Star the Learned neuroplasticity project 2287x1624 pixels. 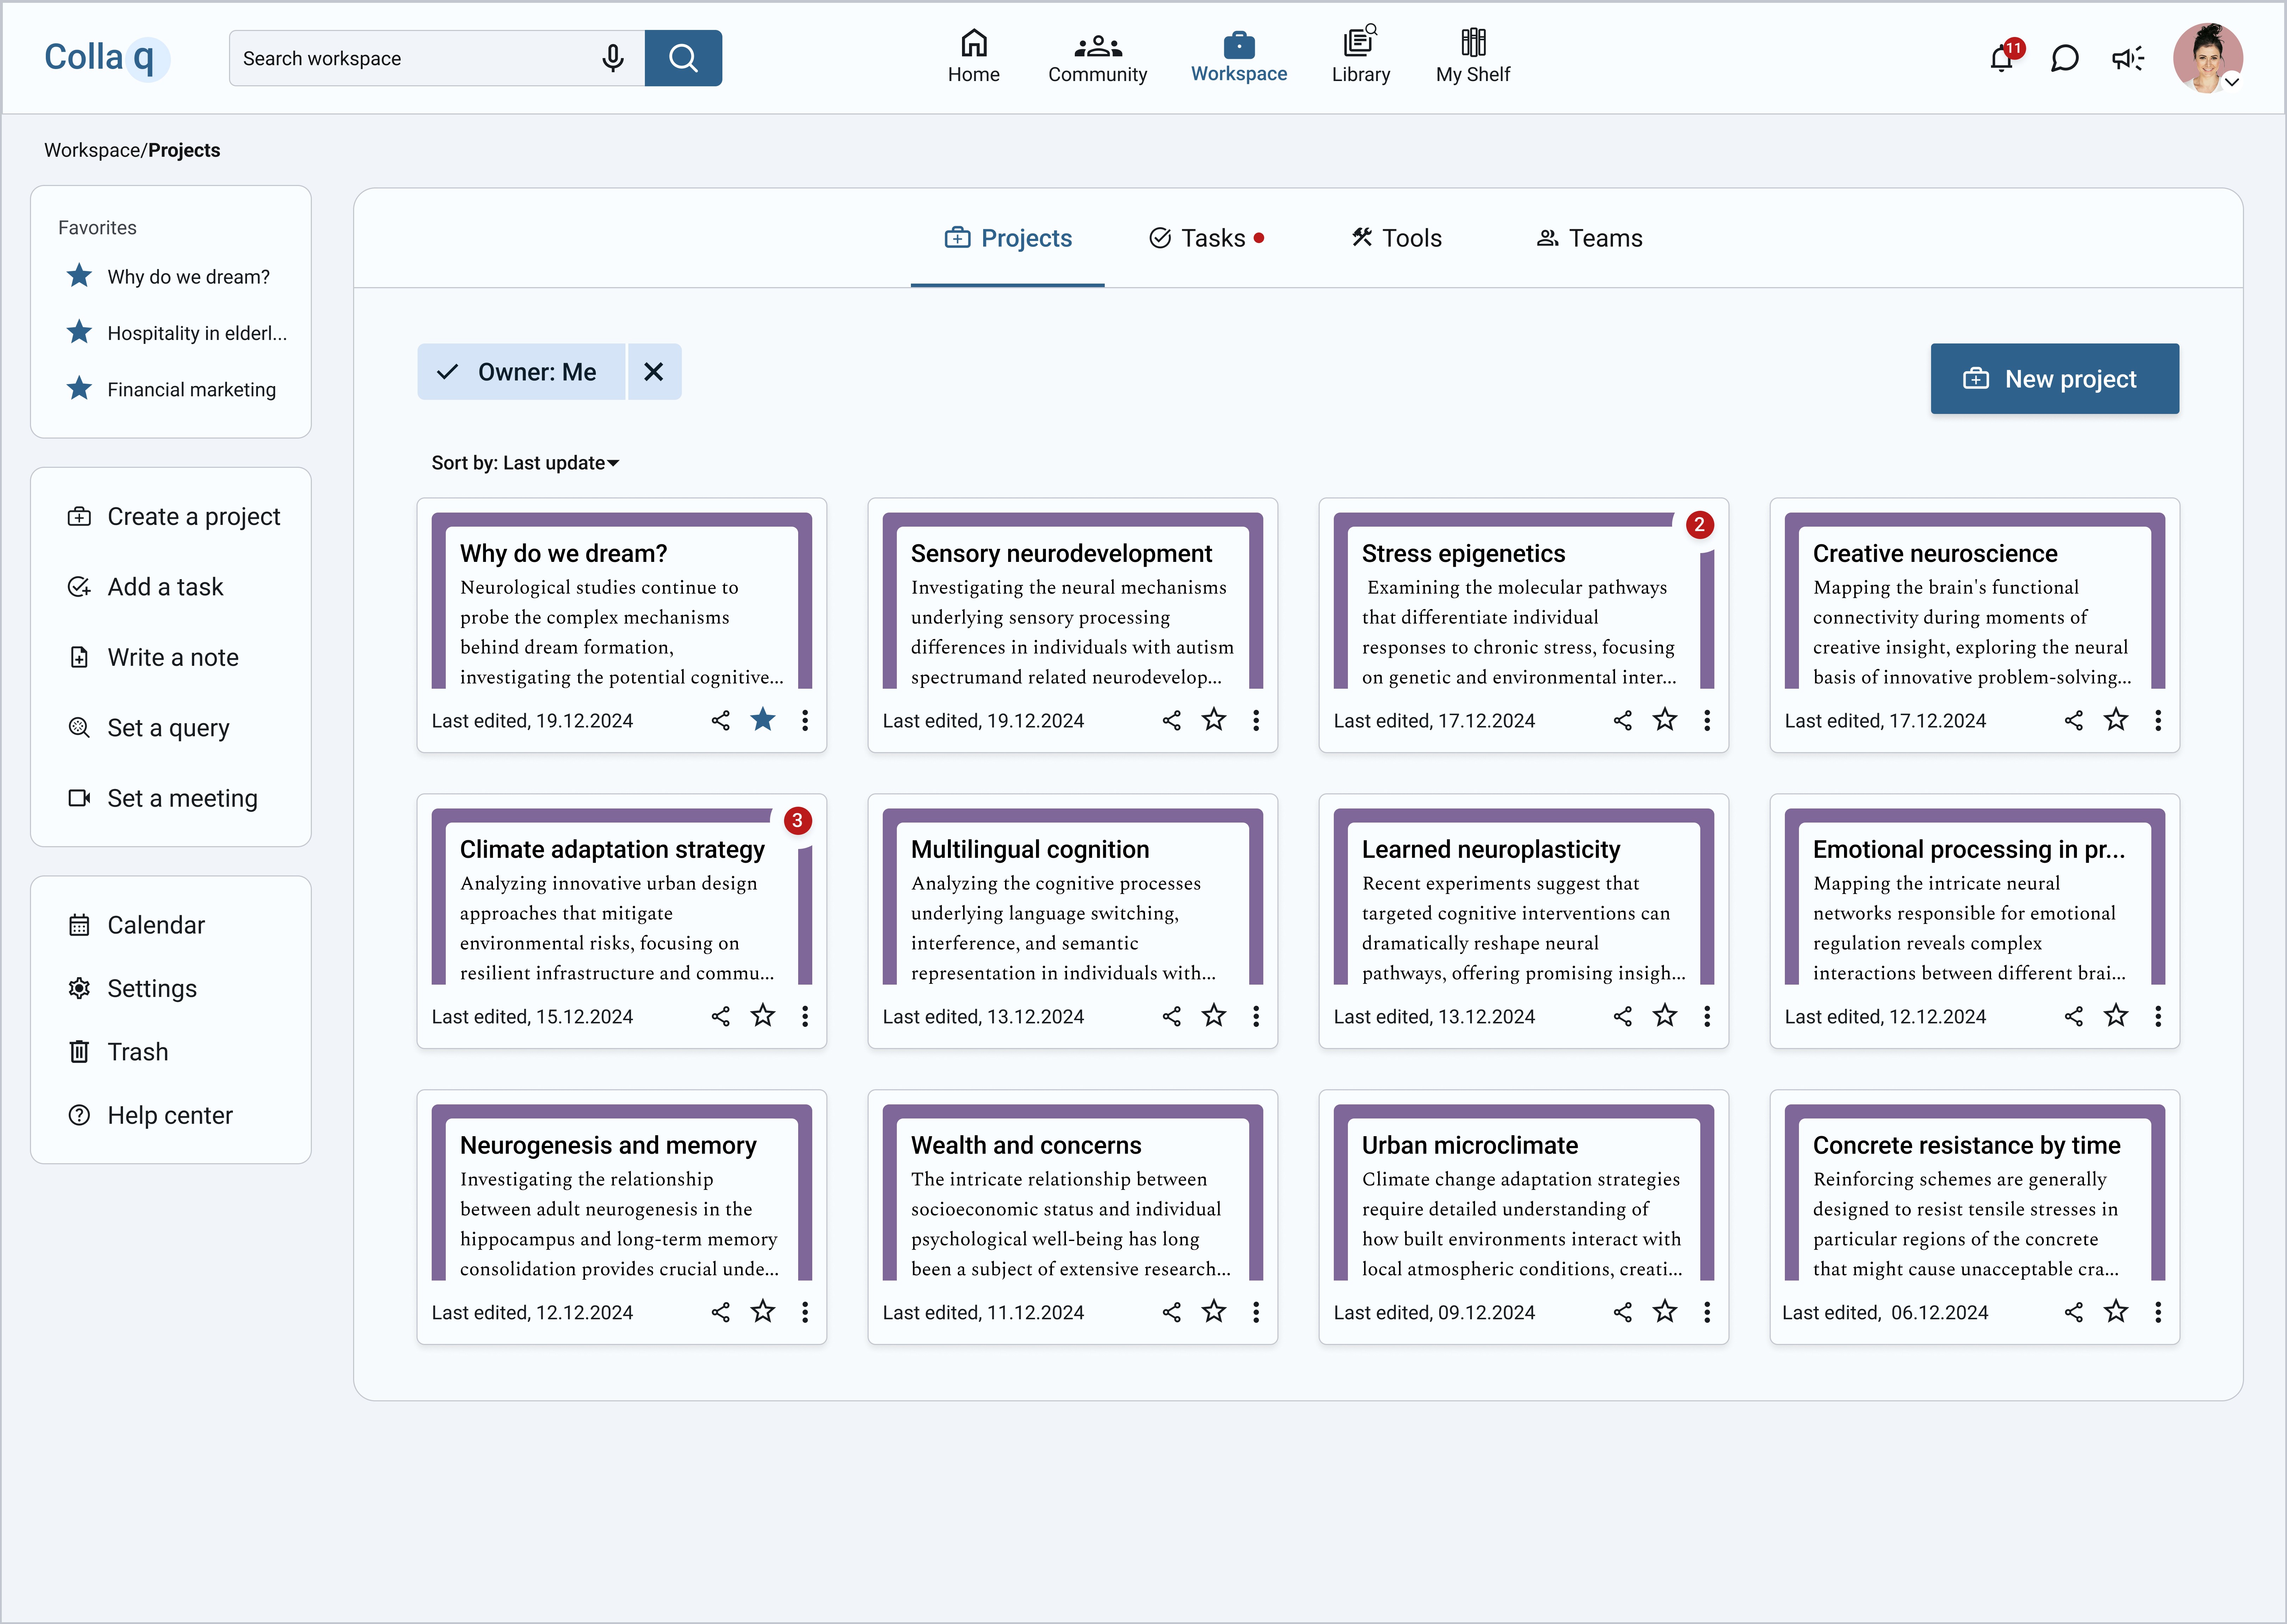1665,1016
